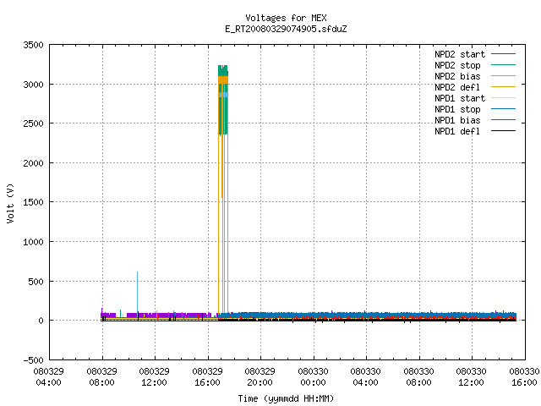Click the 3500 y-axis tick label

pyautogui.click(x=33, y=45)
